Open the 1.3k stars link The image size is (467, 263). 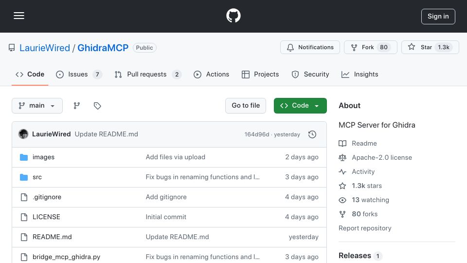pyautogui.click(x=367, y=186)
